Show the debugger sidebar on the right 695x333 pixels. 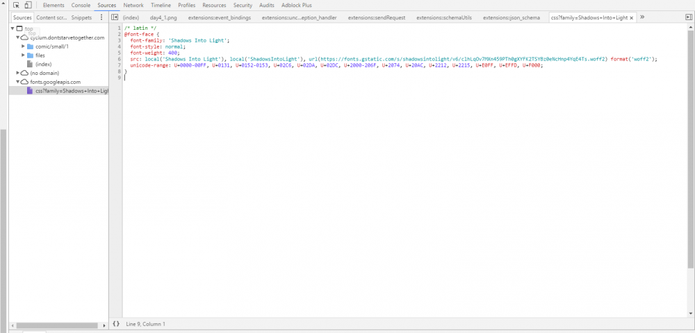coord(687,17)
